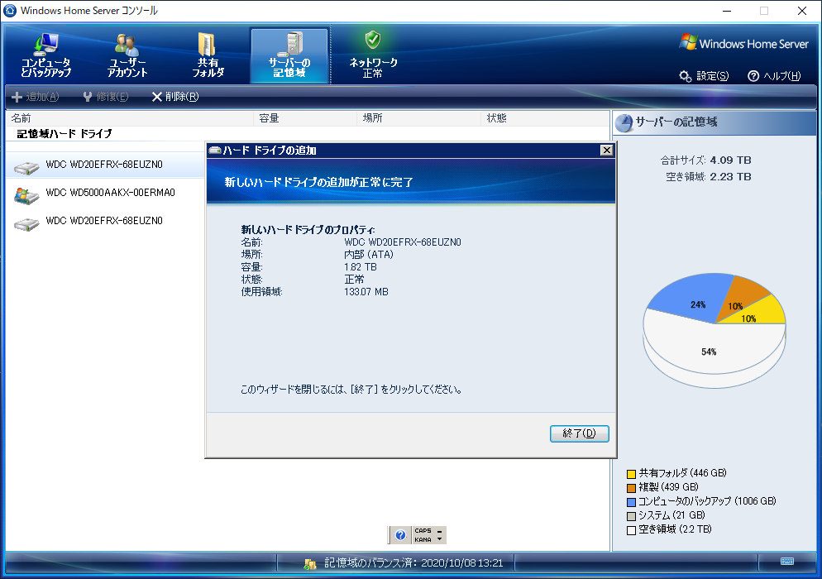Click the 終了(D) finish button

point(579,433)
